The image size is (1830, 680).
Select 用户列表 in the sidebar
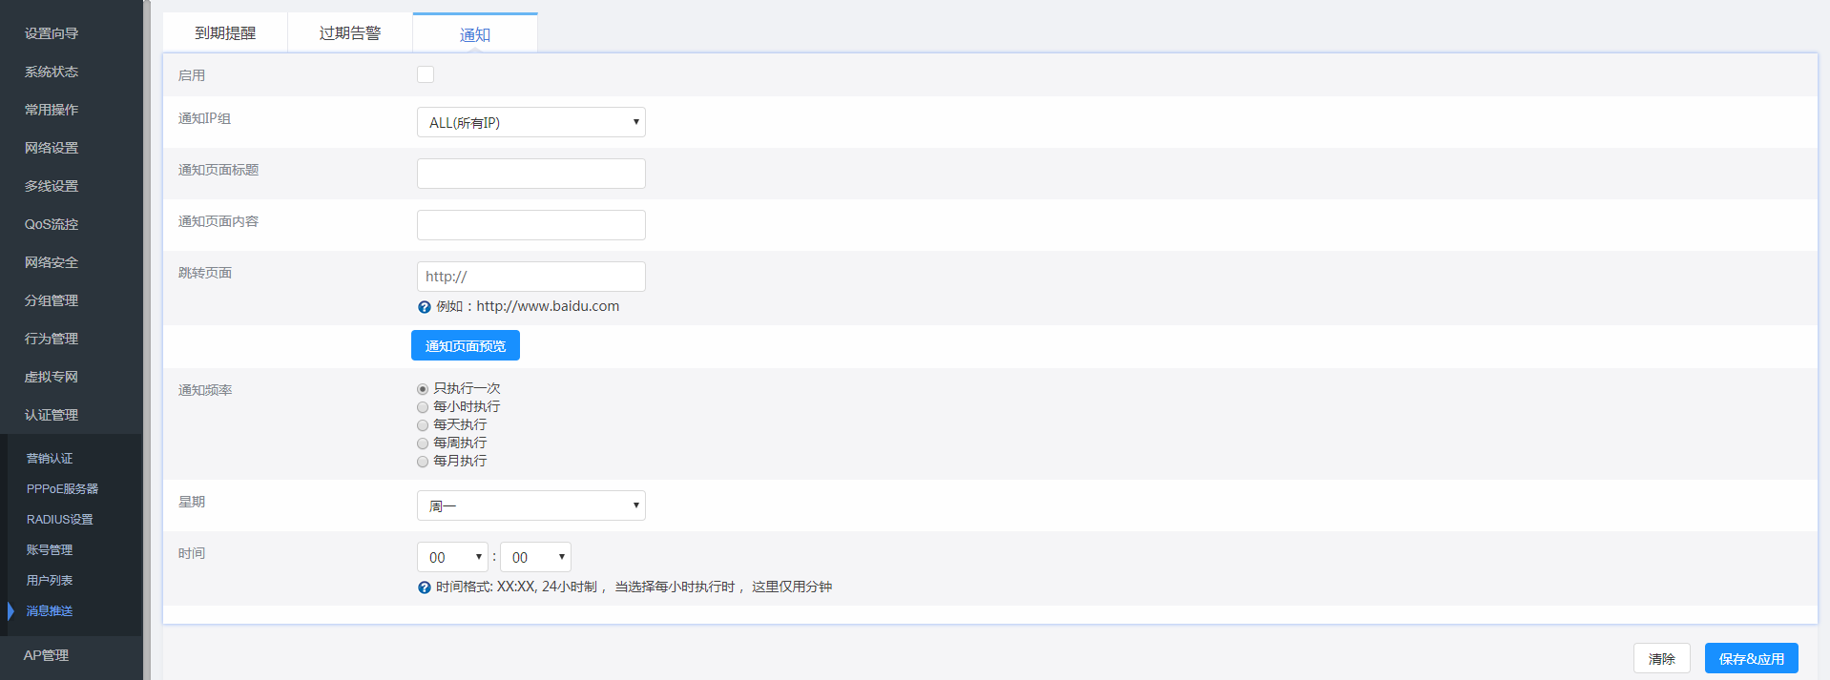(50, 580)
